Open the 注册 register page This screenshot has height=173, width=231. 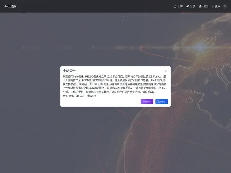click(x=204, y=6)
